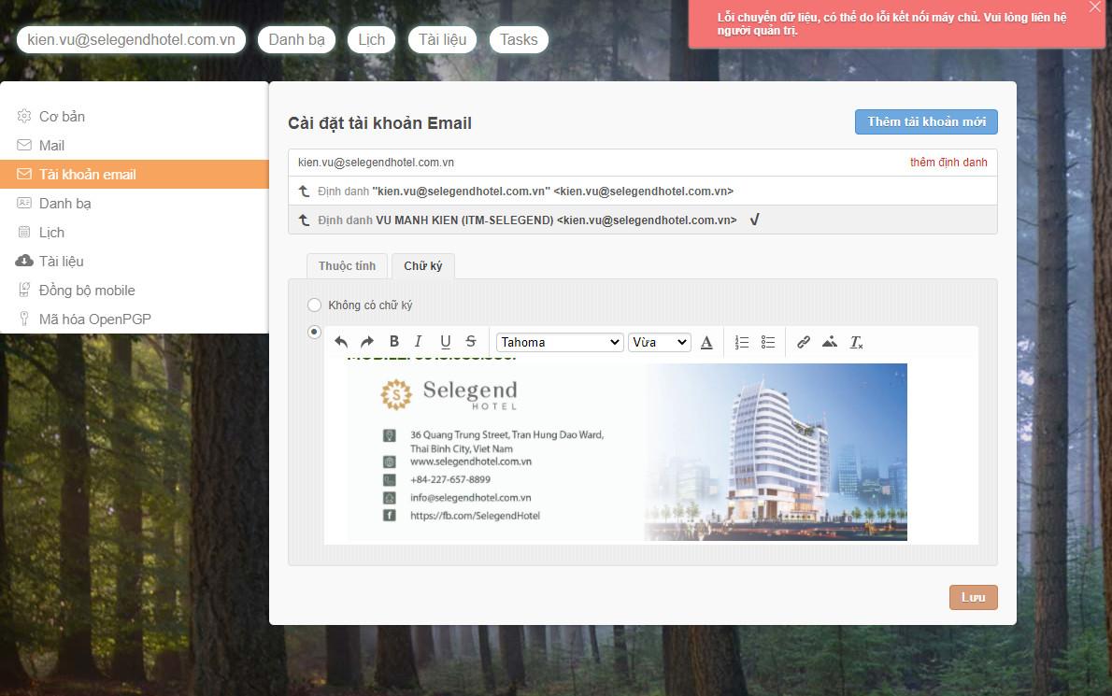Viewport: 1112px width, 696px height.
Task: Go to Tài liệu in the top navigation
Action: [x=443, y=39]
